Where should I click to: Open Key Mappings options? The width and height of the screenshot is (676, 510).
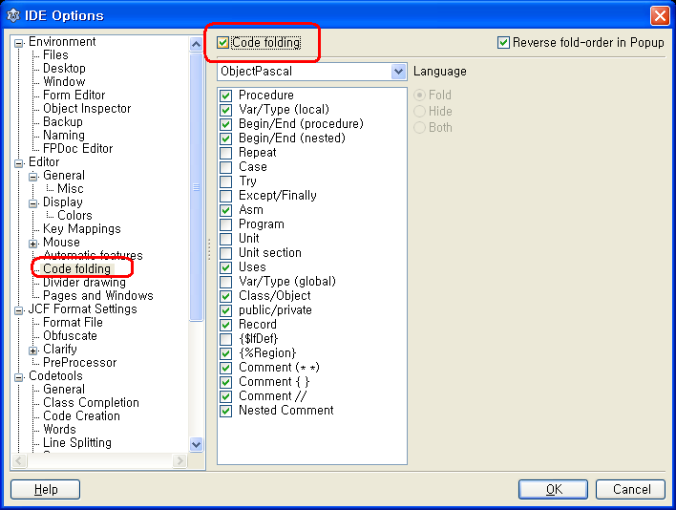click(82, 229)
